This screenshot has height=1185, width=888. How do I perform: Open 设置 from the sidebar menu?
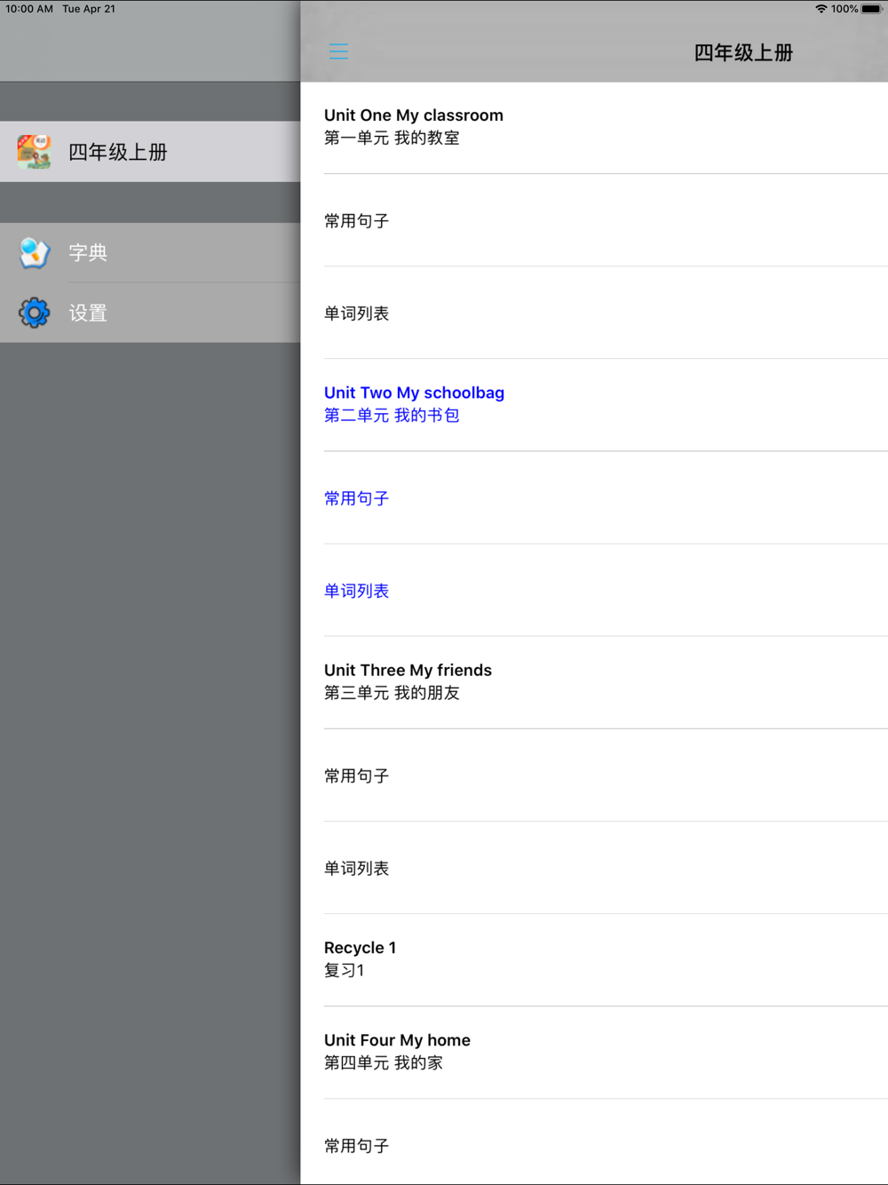tap(150, 313)
